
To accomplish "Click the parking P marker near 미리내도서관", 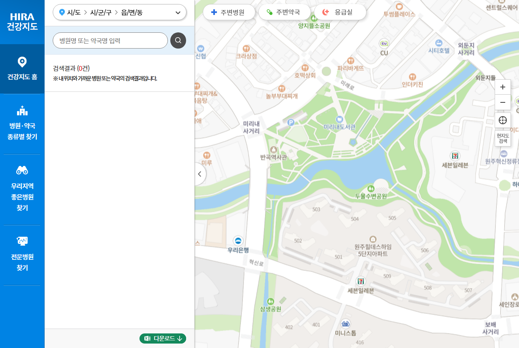I will point(290,122).
